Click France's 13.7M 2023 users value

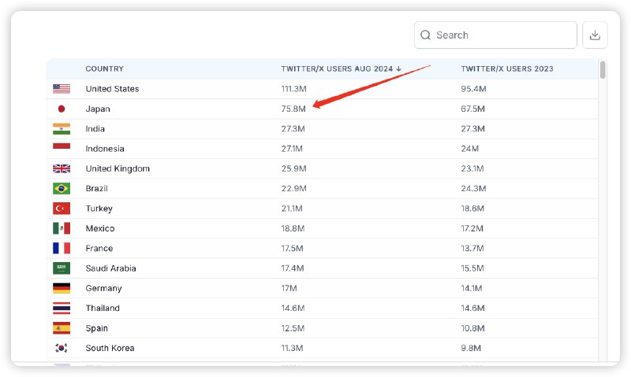pyautogui.click(x=472, y=249)
